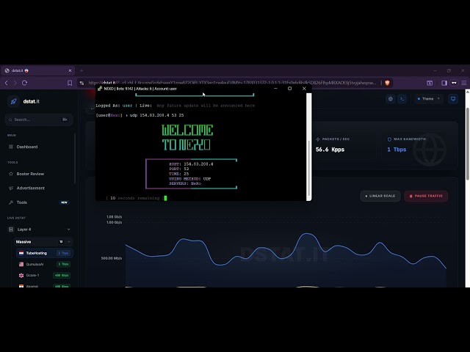Open the browser hamburger menu
The image size is (470, 352).
[463, 83]
